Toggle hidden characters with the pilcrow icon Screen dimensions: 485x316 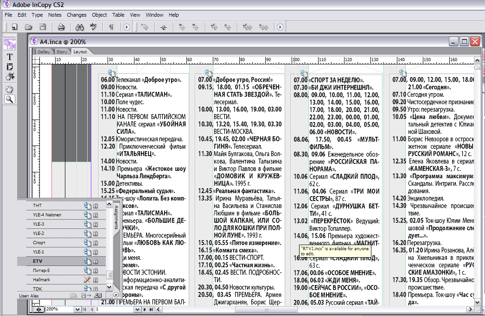pyautogui.click(x=111, y=27)
